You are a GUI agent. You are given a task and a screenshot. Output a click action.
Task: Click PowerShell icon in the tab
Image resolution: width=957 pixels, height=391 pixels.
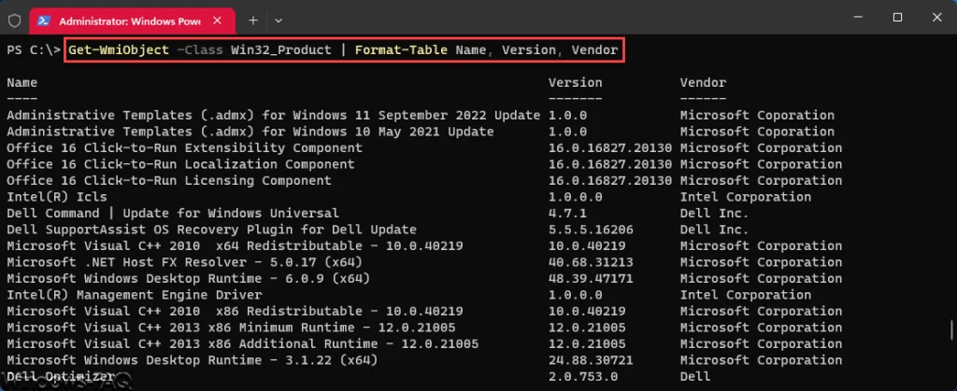(x=43, y=21)
